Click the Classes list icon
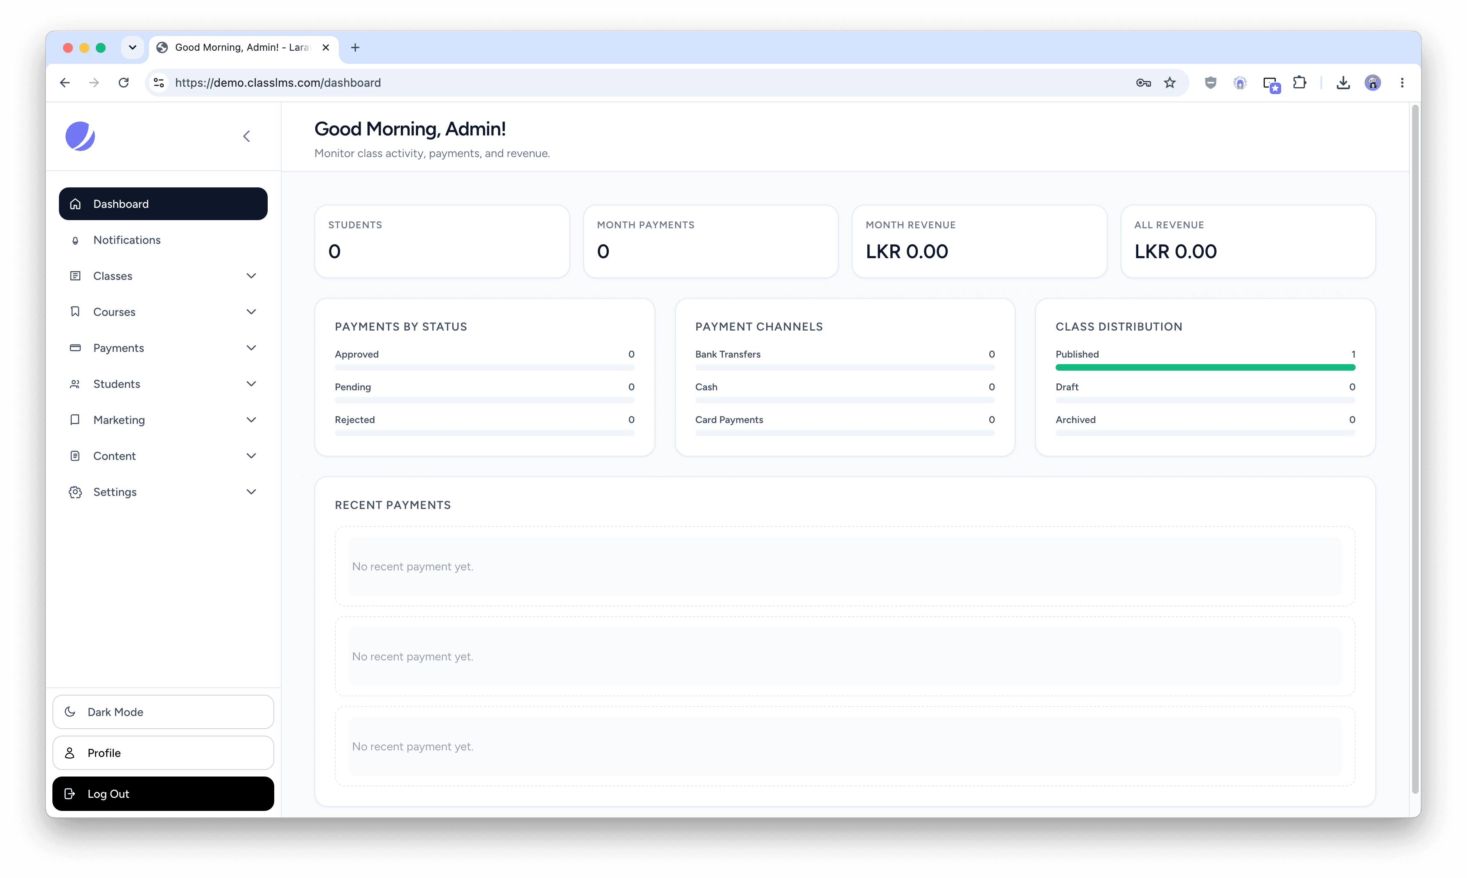The image size is (1467, 878). [75, 276]
